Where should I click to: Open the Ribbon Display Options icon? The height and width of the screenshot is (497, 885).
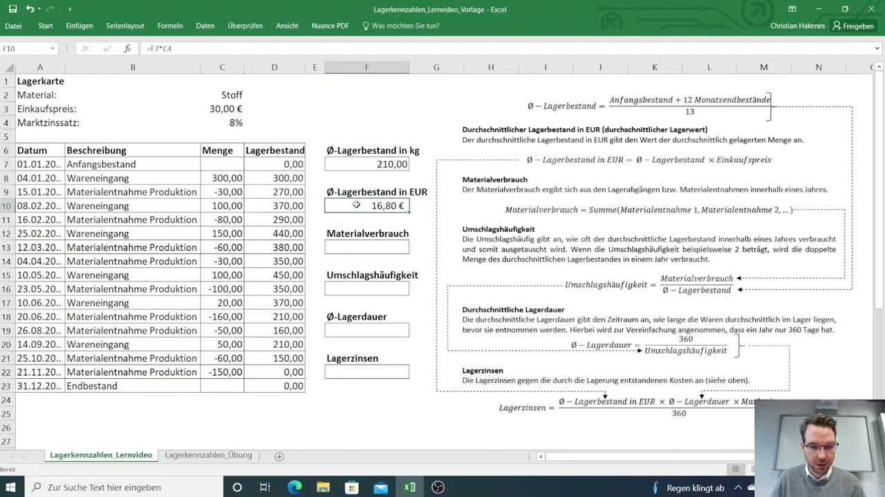coord(792,9)
